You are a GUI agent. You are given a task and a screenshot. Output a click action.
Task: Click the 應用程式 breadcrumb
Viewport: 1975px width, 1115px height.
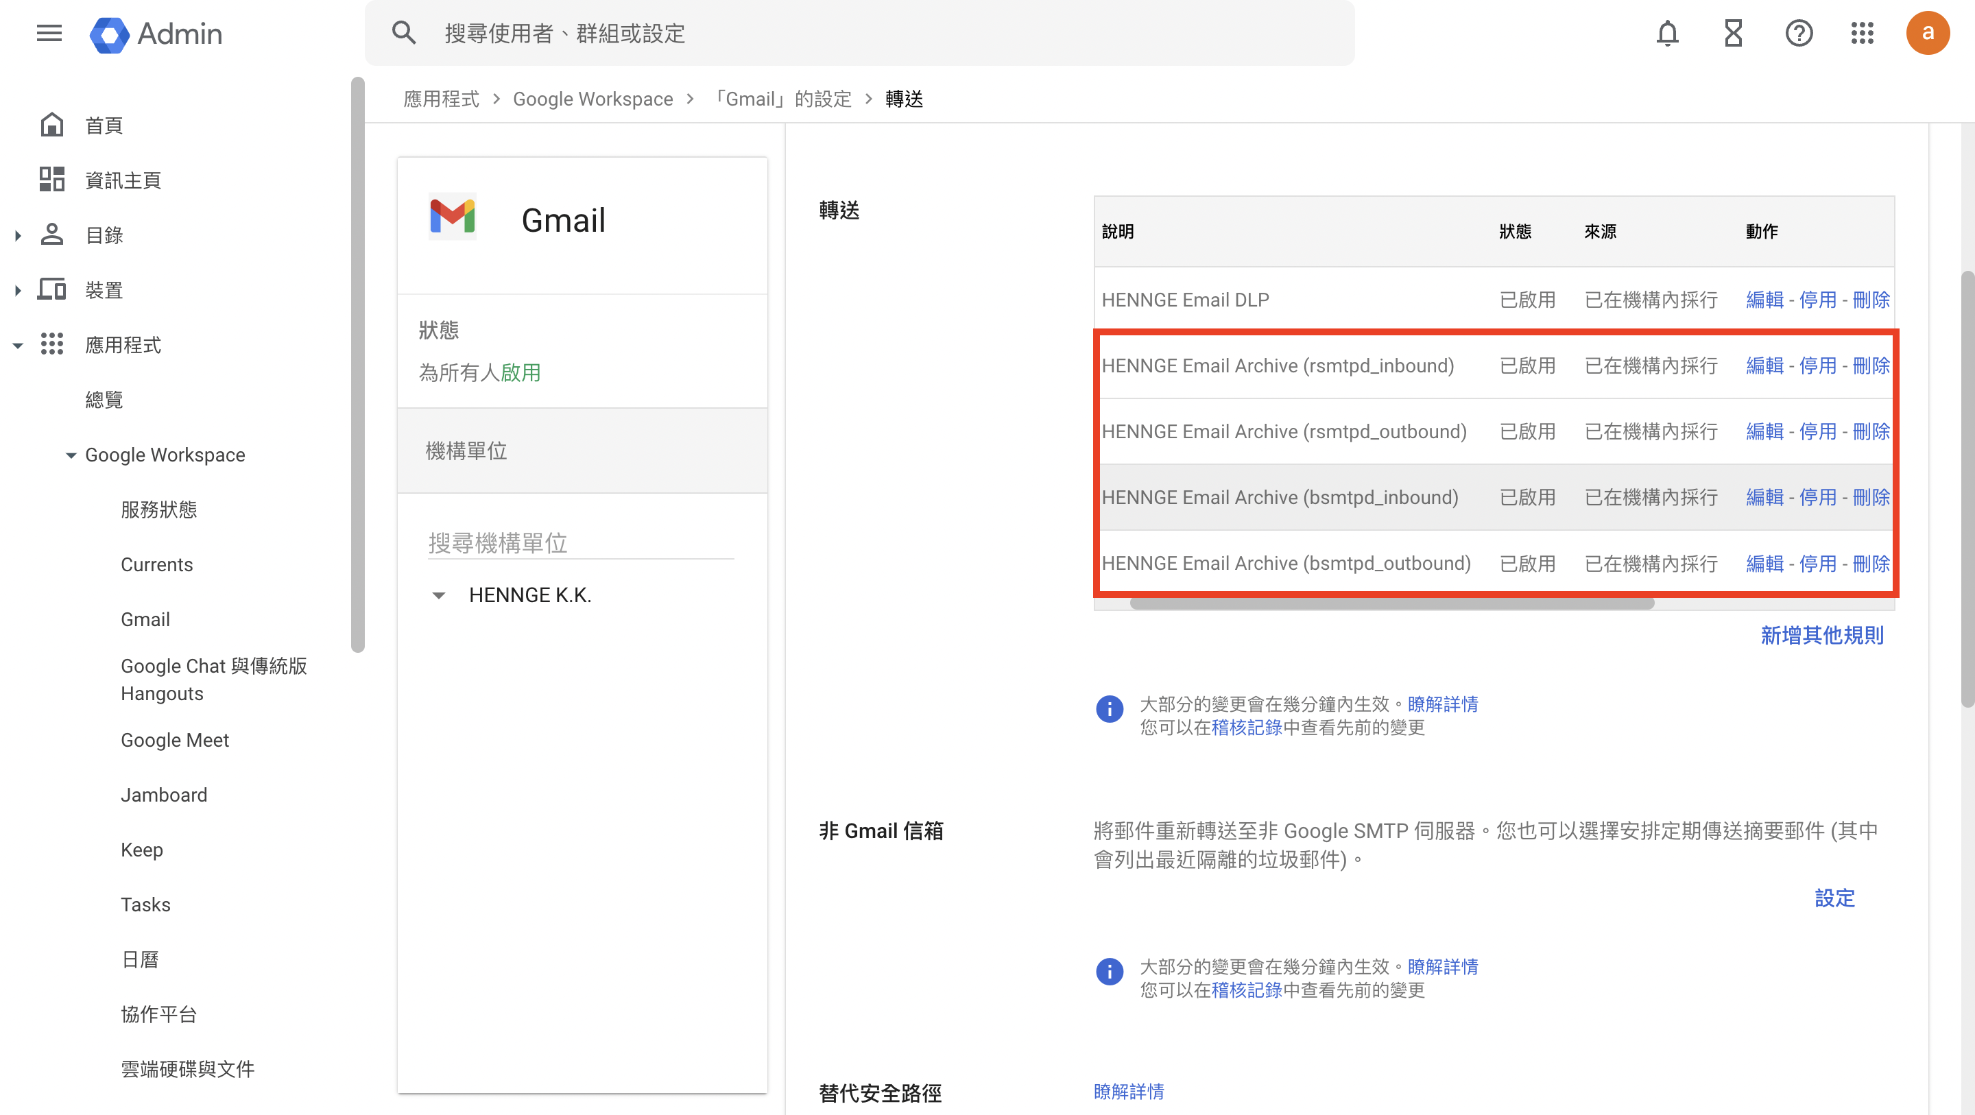[441, 99]
